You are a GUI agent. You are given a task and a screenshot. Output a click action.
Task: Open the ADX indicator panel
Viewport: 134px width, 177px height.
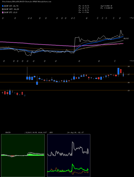69,156
